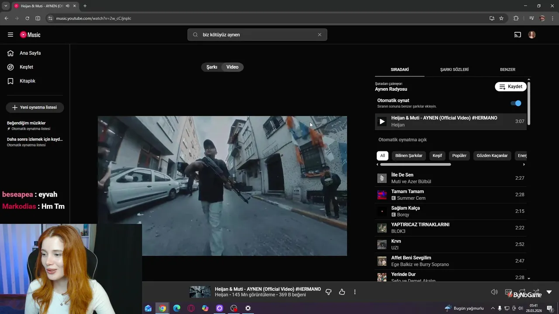The image size is (559, 314).
Task: Collapse the player page with down arrow
Action: click(549, 292)
